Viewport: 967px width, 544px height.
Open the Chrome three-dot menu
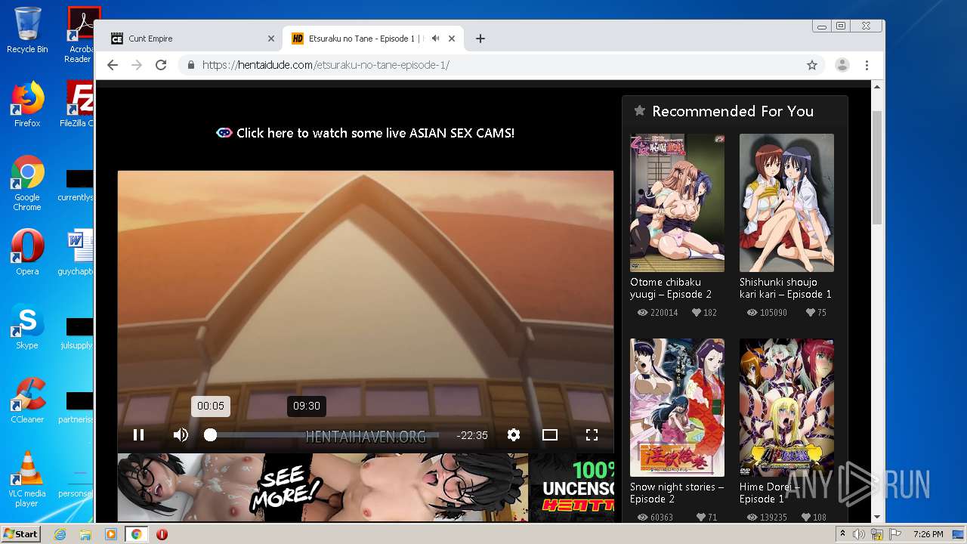click(867, 65)
